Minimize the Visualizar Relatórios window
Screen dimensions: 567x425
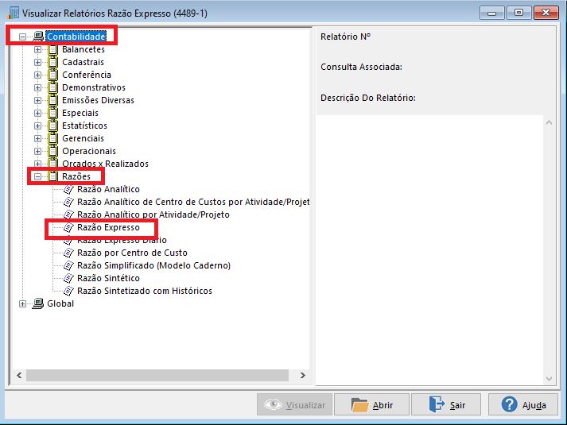[491, 13]
